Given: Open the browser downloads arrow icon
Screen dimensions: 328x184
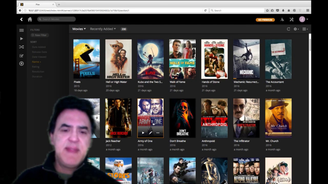Looking at the screenshot, I should 283,10.
